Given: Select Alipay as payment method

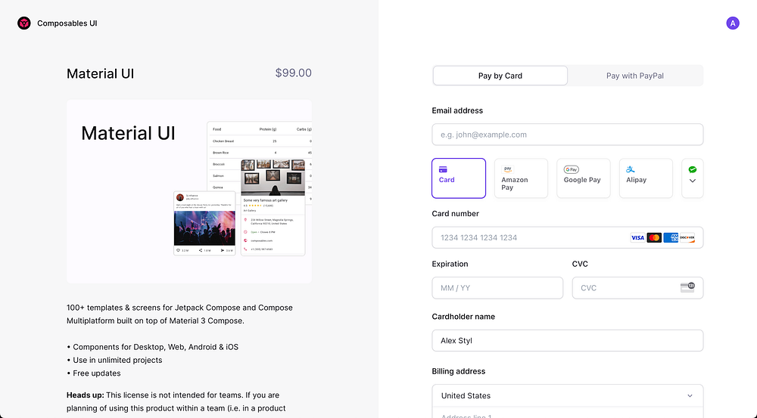Looking at the screenshot, I should [645, 178].
